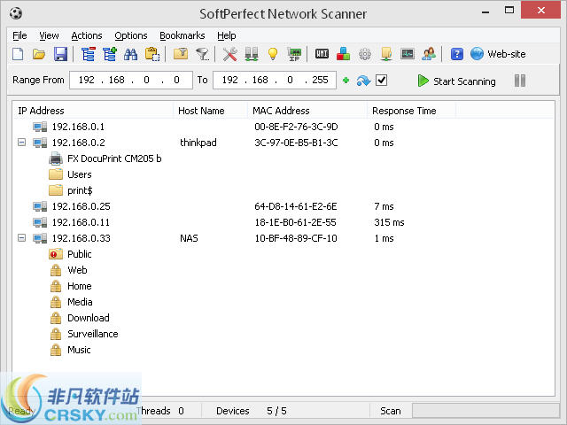
Task: Toggle checkbox beside the range fields
Action: (382, 80)
